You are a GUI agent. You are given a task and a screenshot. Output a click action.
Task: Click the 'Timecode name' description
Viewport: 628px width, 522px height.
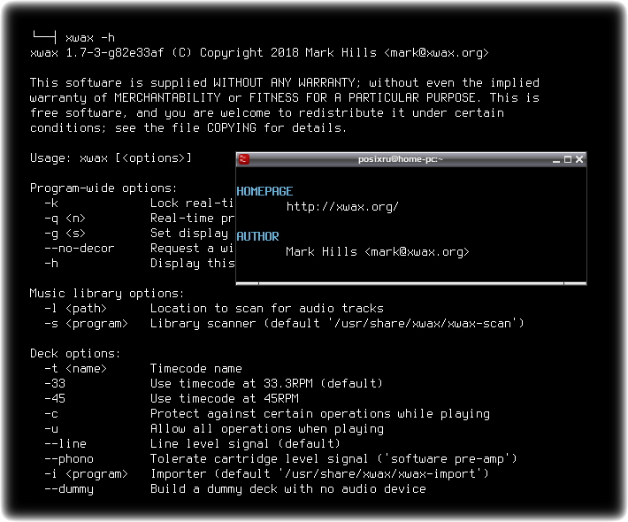pos(196,369)
